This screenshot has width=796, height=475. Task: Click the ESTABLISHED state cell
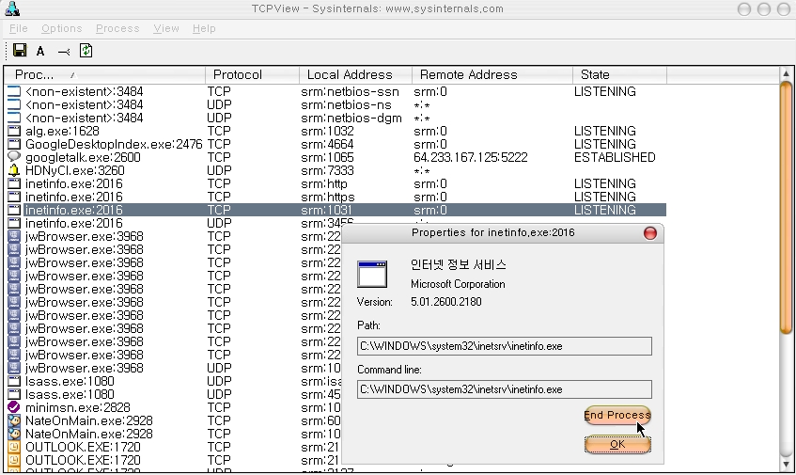point(615,157)
